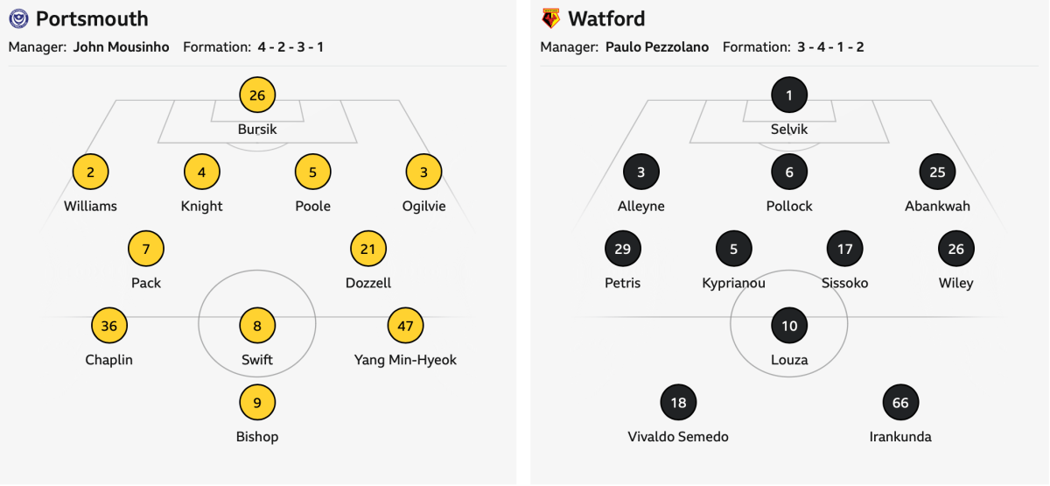This screenshot has height=486, width=1050.
Task: Click Watford's 3-4-1-2 formation text
Action: (830, 47)
